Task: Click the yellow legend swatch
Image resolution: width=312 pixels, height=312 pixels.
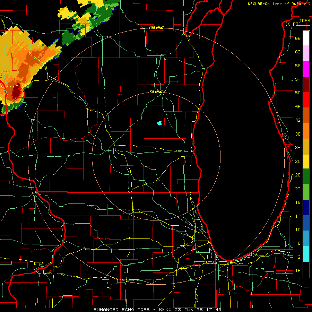Action: point(306,161)
